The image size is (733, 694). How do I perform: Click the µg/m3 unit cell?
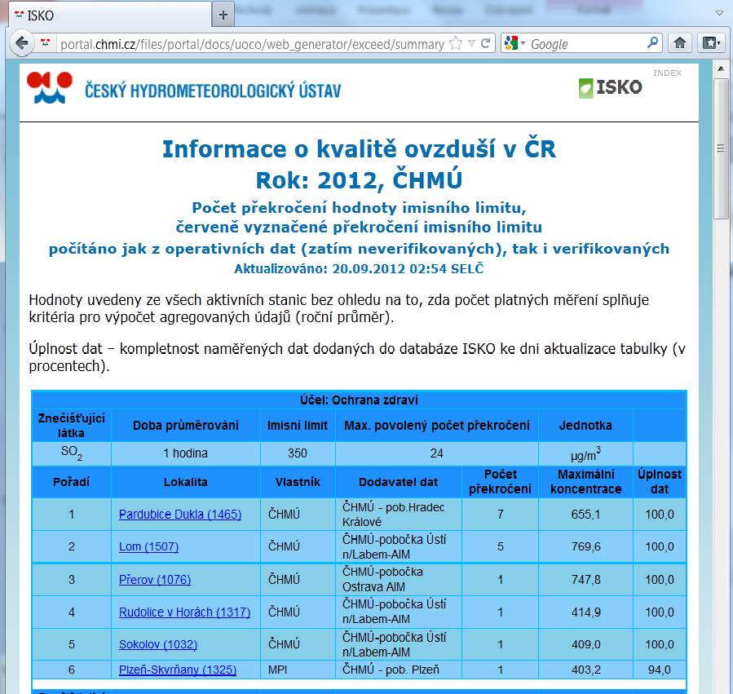tap(585, 453)
